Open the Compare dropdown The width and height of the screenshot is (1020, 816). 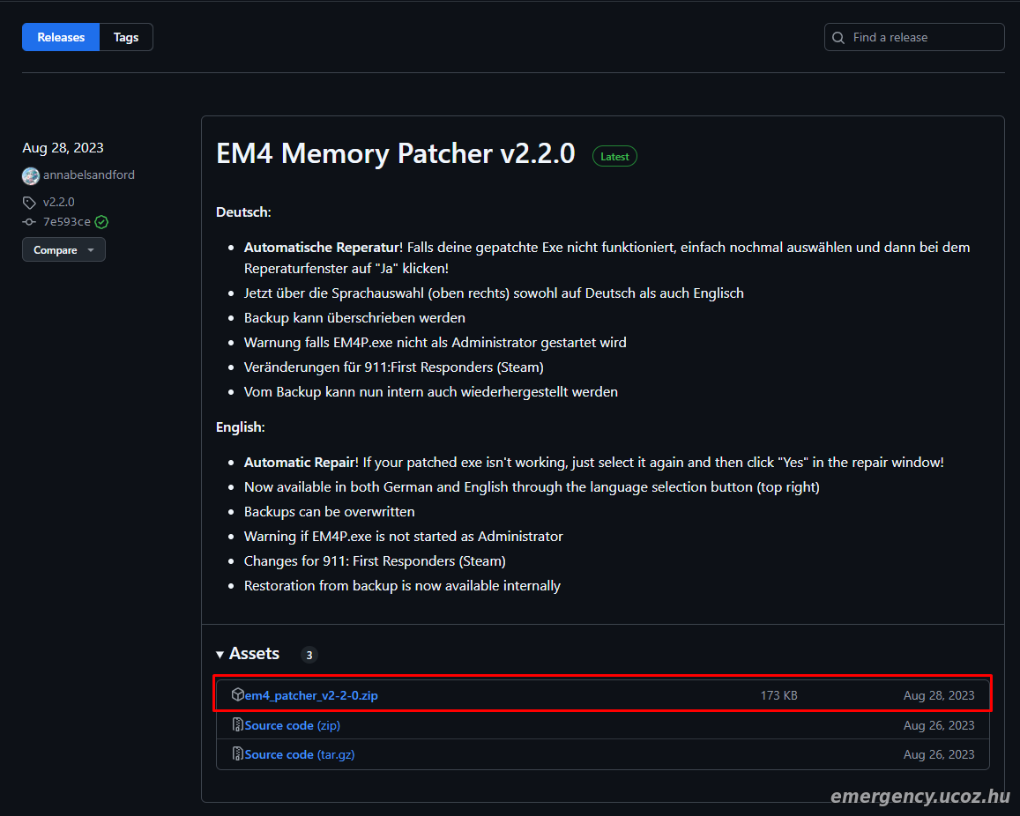point(63,249)
